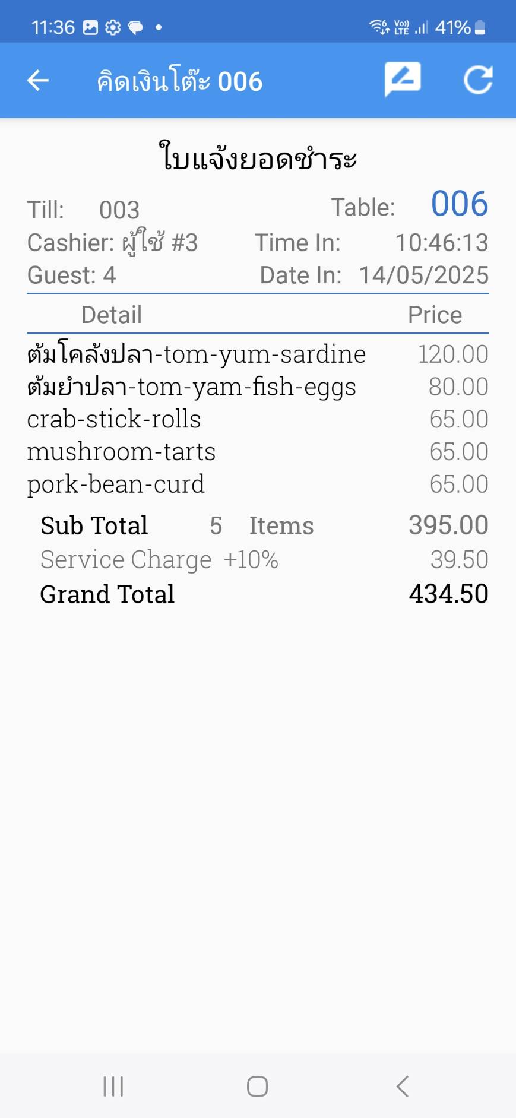Tap the battery status icon

[480, 27]
